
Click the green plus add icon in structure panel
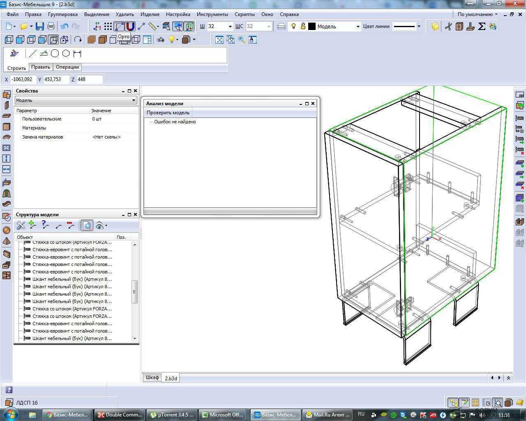click(x=32, y=225)
